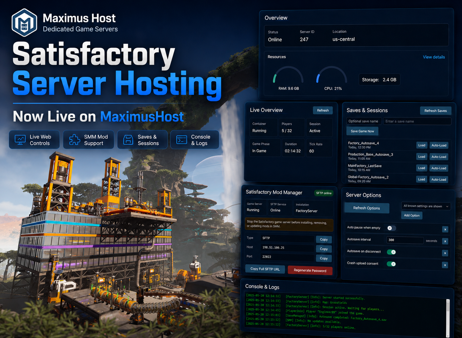Copy the SFTP Type value
This screenshot has width=462, height=338.
[x=324, y=239]
